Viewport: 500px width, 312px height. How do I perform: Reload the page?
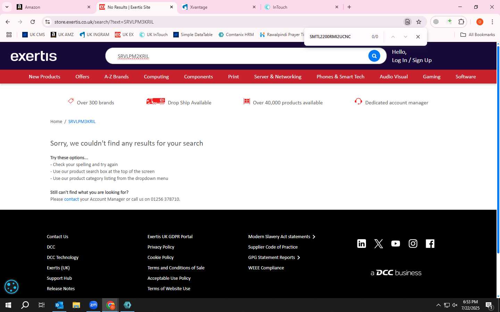33,22
